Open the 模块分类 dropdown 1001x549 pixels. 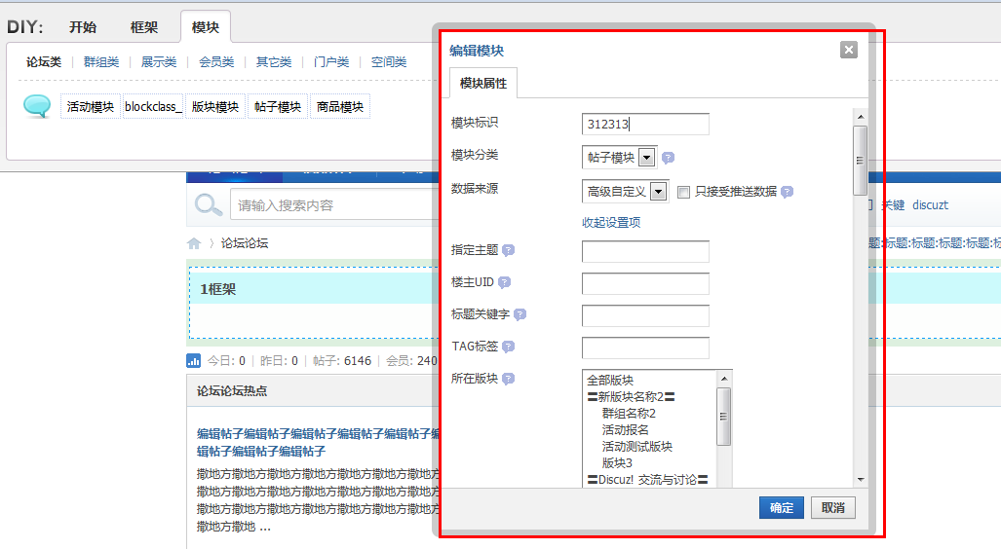point(620,157)
